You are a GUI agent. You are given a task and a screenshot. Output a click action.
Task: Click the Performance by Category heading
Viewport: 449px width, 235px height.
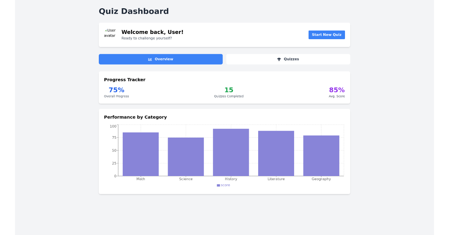tap(135, 117)
